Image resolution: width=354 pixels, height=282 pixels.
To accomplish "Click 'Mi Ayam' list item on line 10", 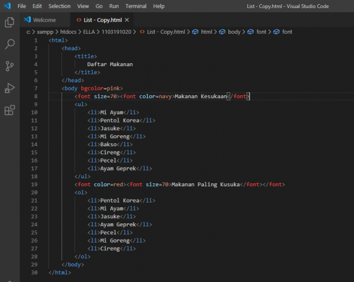I will coord(111,113).
